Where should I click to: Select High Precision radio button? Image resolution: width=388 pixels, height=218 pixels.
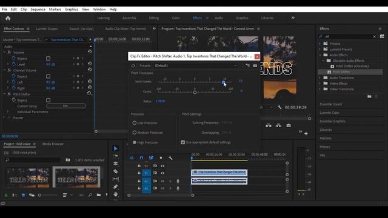coord(135,142)
